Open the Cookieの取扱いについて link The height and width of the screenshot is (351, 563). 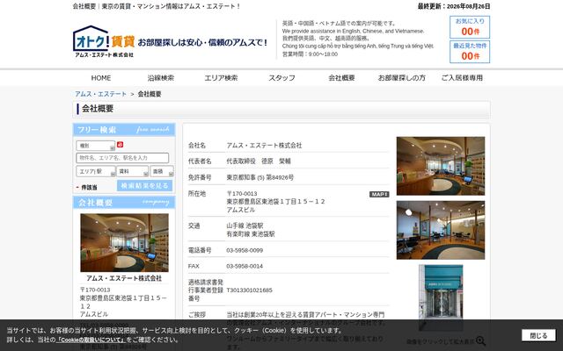click(x=91, y=340)
